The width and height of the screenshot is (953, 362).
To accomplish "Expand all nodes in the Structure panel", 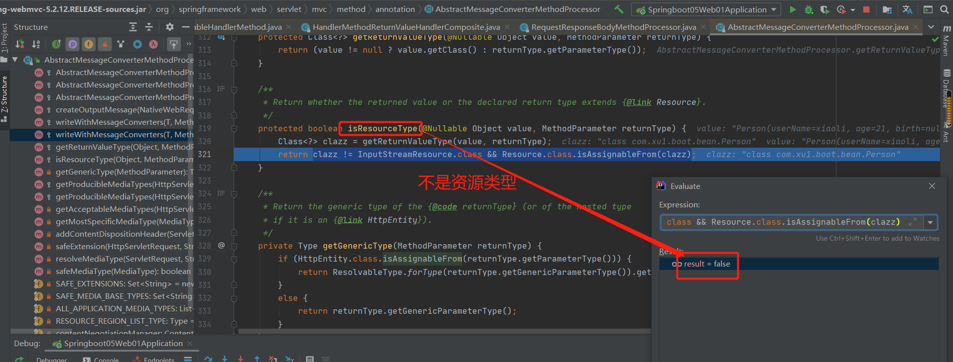I will [133, 27].
